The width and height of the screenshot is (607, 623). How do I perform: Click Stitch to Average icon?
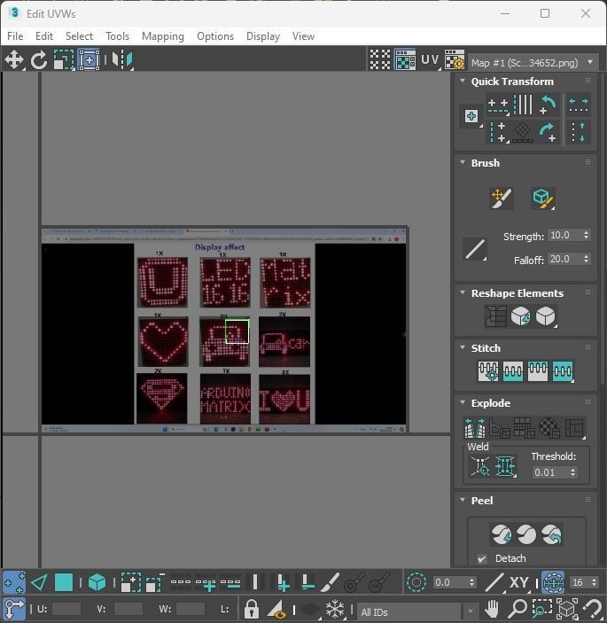[x=512, y=371]
